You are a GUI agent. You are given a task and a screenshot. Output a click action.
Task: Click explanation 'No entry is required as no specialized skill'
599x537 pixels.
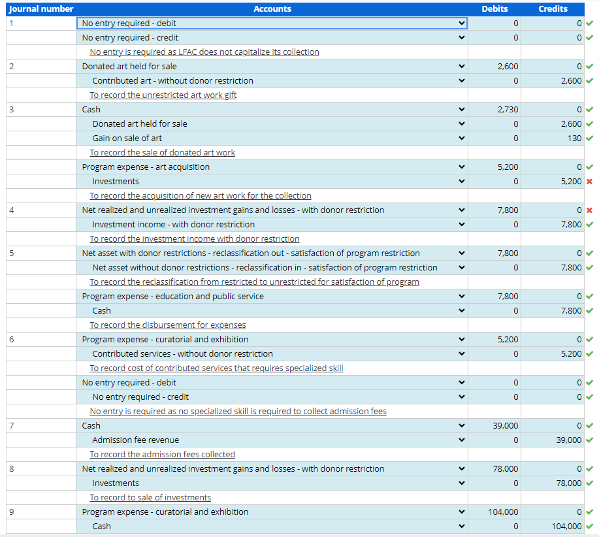238,412
